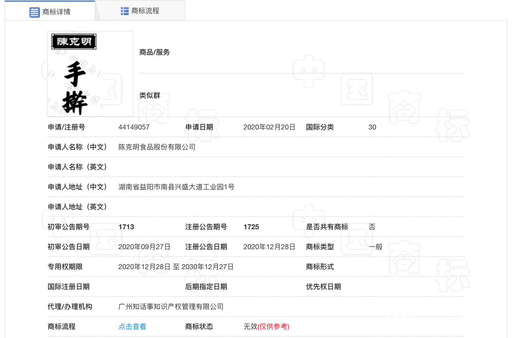This screenshot has height=338, width=515.
Task: Select trademark status 无效(仅供参考)
Action: coord(266,327)
